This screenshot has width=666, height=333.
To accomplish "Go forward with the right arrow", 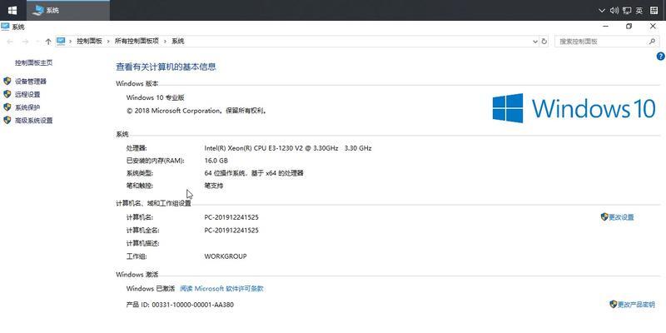I will 25,41.
